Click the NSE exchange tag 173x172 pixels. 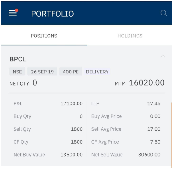coord(17,72)
